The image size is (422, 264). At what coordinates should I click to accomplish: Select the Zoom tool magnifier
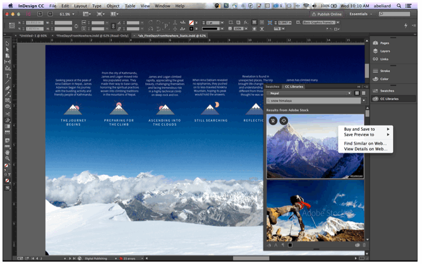coord(8,159)
